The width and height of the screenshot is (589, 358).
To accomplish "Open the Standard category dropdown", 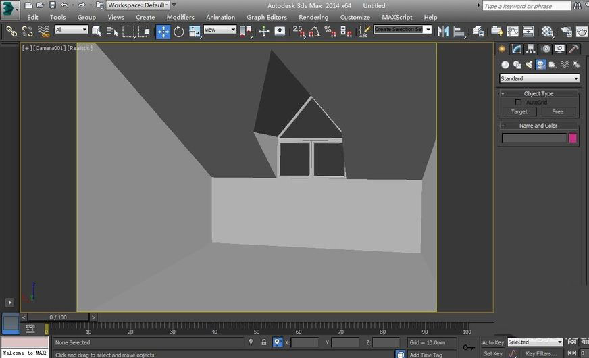I will 539,78.
